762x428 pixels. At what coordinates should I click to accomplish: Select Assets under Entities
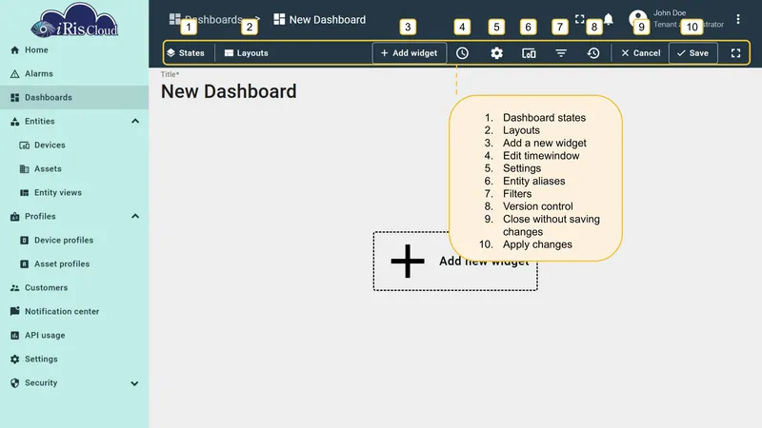[74, 169]
